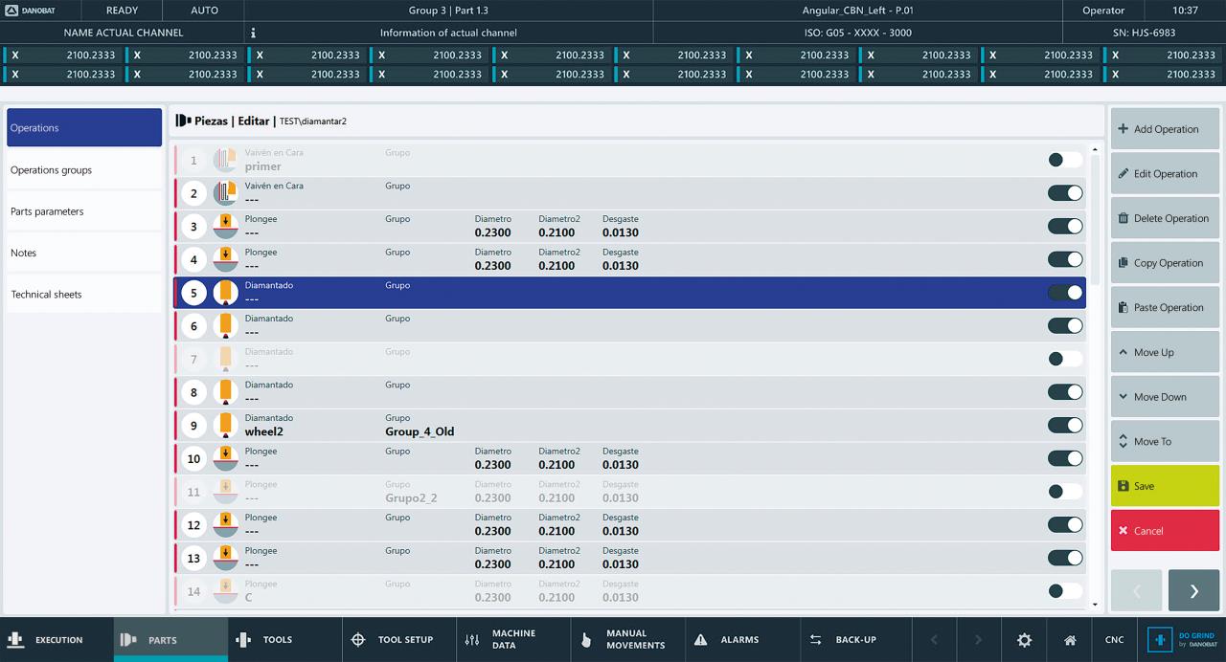The height and width of the screenshot is (662, 1226).
Task: Move the selected operation up
Action: [x=1165, y=352]
